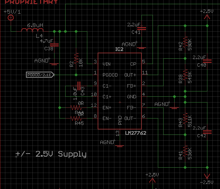
Task: Select the "+/- 2.5V Supply" annotation text
Action: point(51,154)
